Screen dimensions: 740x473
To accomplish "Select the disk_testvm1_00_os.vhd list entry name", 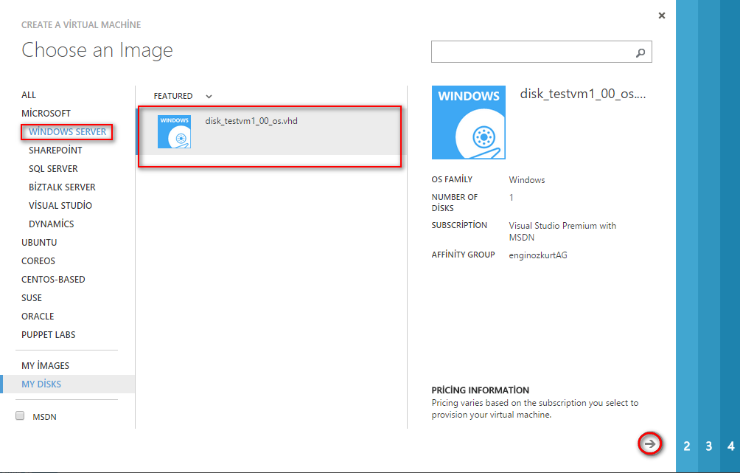I will [x=251, y=121].
